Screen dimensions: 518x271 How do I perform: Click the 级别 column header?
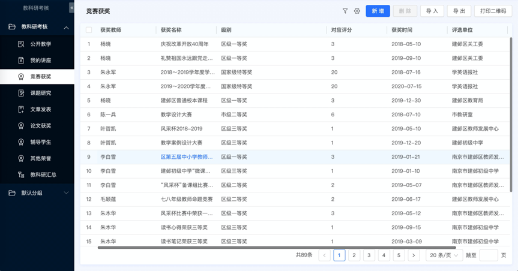pos(226,30)
